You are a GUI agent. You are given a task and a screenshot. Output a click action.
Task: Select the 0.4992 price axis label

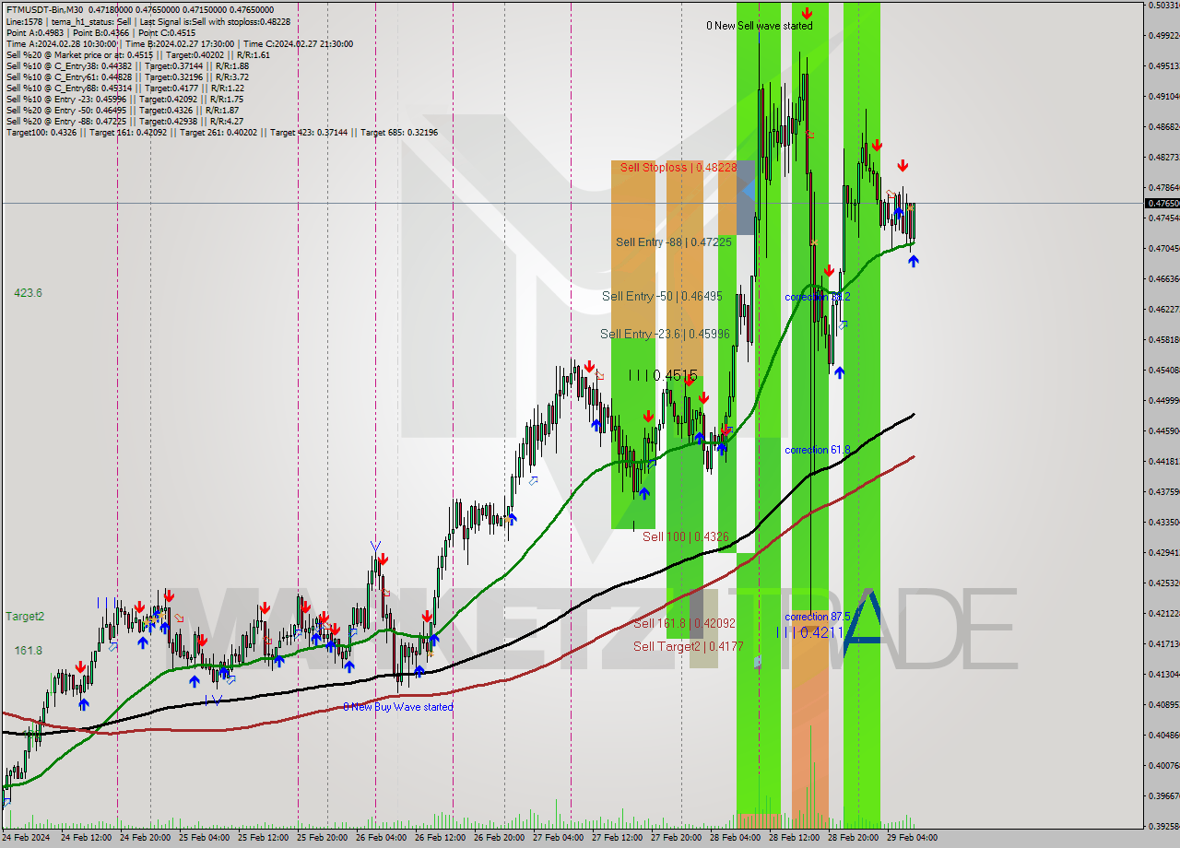tap(1162, 36)
